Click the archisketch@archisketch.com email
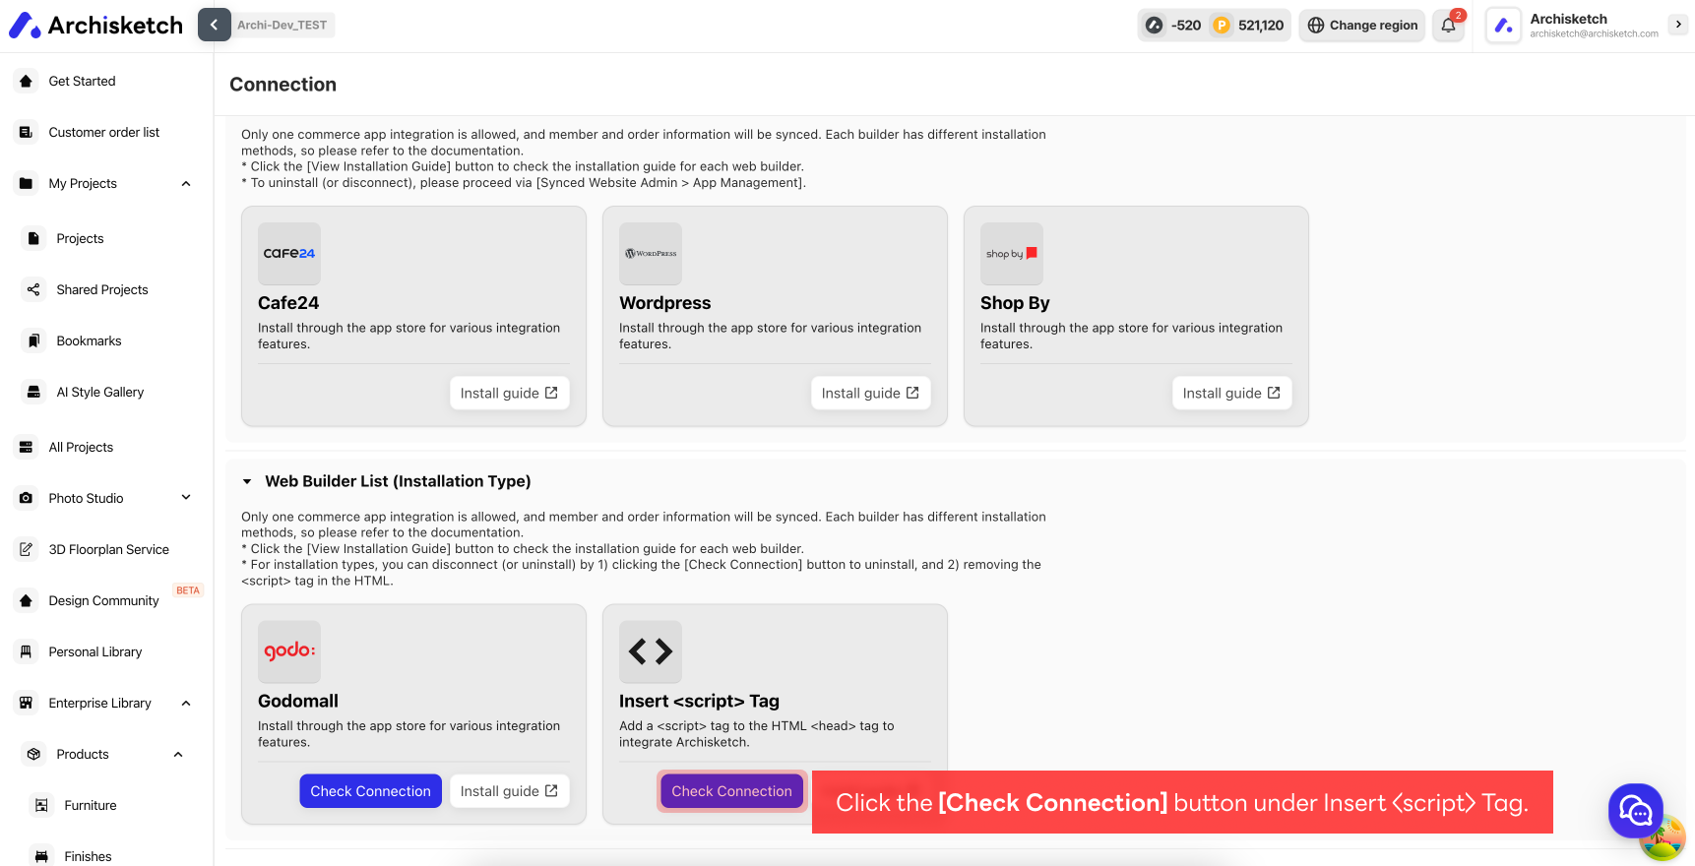 [1594, 33]
